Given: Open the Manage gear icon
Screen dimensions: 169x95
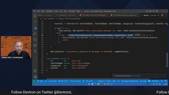Looking at the screenshot, I should coord(35,77).
